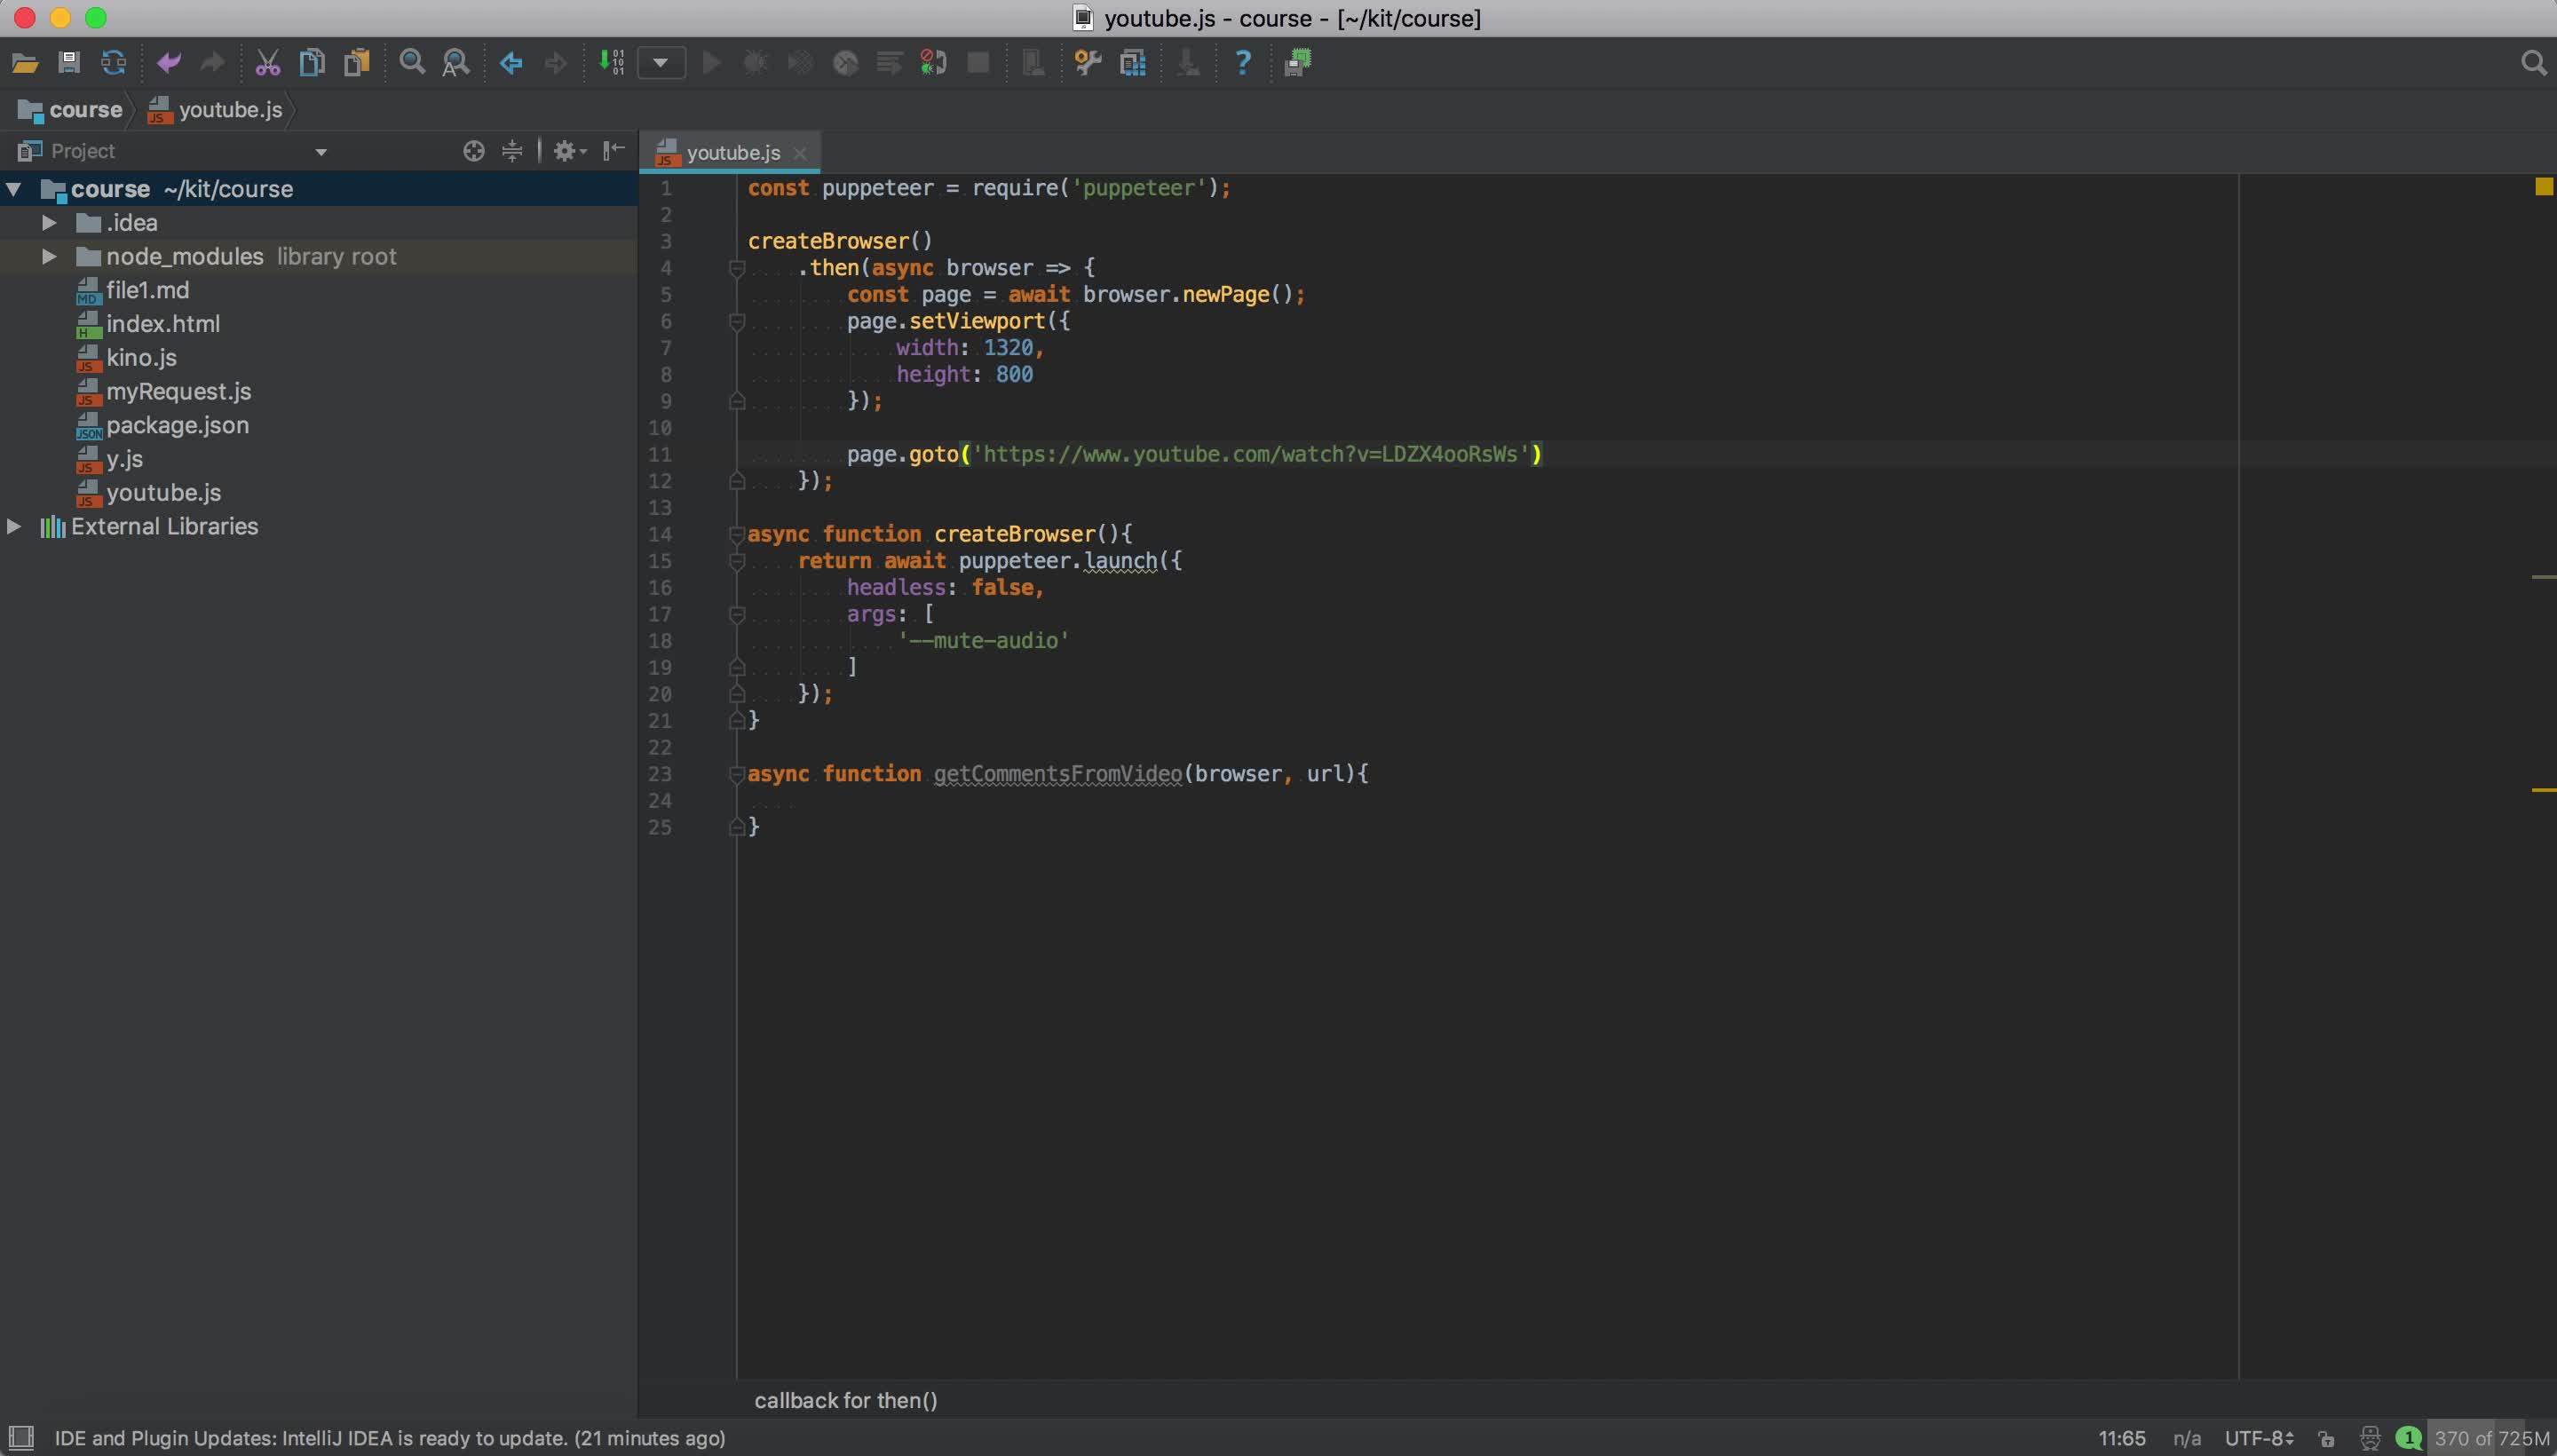Click the Run with Coverage icon
Viewport: 2557px width, 1456px height.
click(800, 64)
